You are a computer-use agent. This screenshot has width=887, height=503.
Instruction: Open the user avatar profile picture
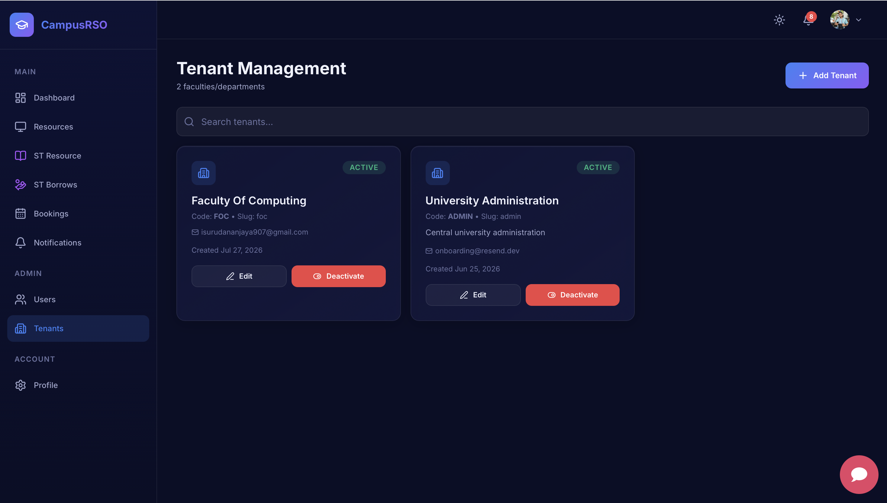click(840, 20)
